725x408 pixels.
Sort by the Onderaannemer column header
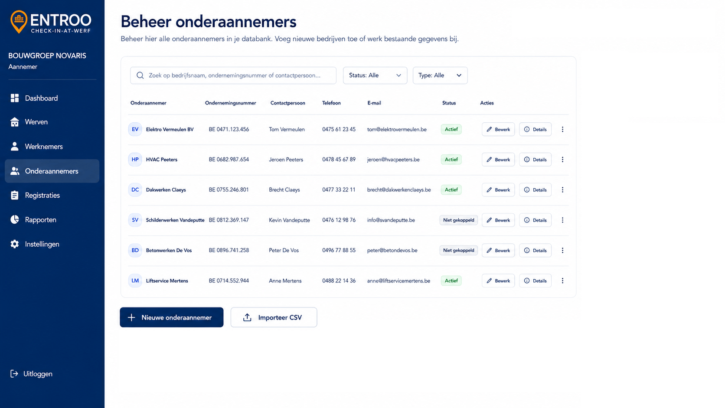coord(148,103)
